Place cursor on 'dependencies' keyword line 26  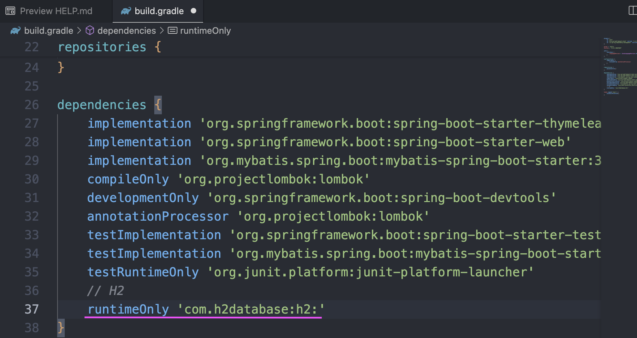click(x=102, y=105)
